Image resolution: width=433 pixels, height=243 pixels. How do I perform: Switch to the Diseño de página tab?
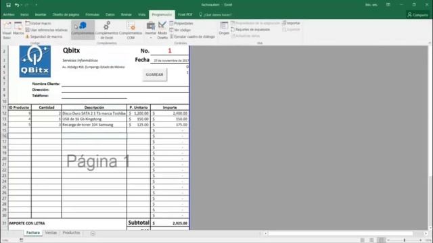pos(66,15)
